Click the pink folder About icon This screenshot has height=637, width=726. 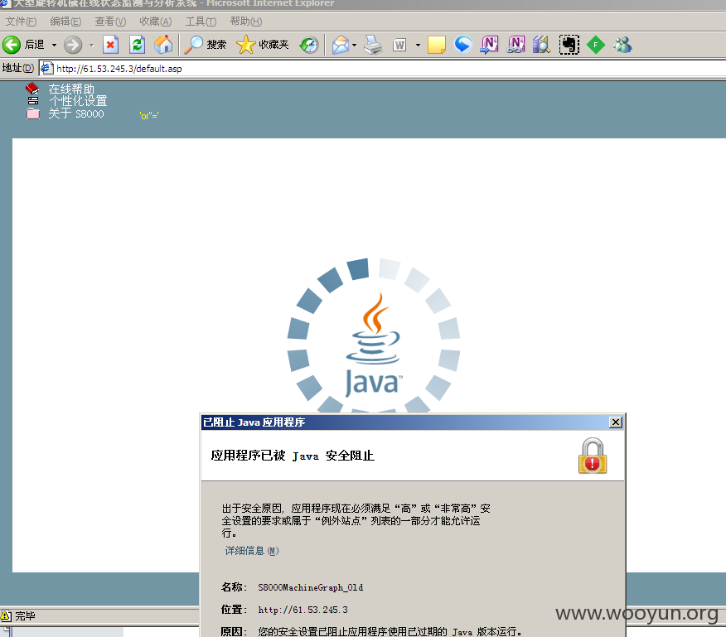[x=33, y=113]
